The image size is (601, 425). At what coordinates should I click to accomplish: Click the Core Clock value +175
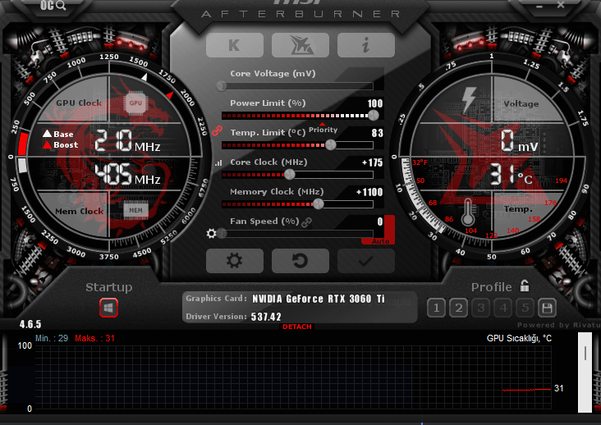click(372, 162)
